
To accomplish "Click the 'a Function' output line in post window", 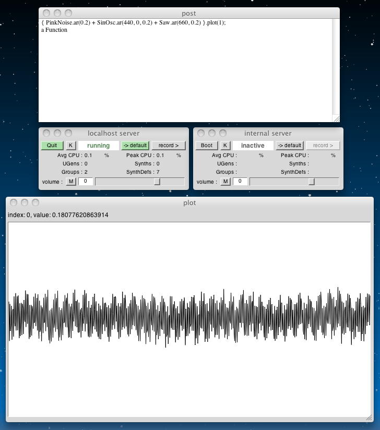I will 54,30.
